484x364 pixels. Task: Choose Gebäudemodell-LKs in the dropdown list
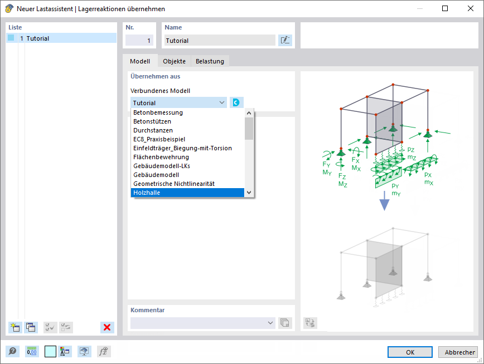click(188, 166)
